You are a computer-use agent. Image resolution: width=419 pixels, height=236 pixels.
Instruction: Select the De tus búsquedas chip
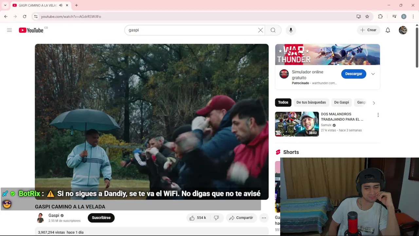pos(311,102)
